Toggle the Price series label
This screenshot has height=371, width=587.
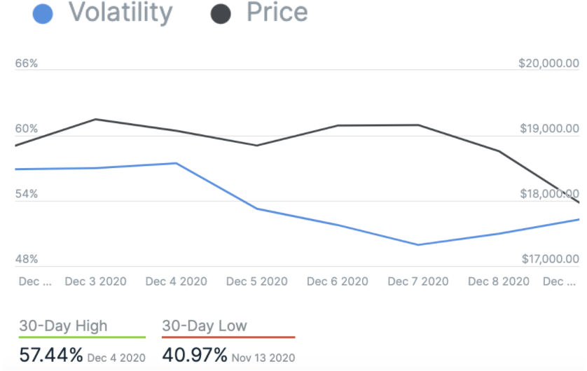[277, 13]
